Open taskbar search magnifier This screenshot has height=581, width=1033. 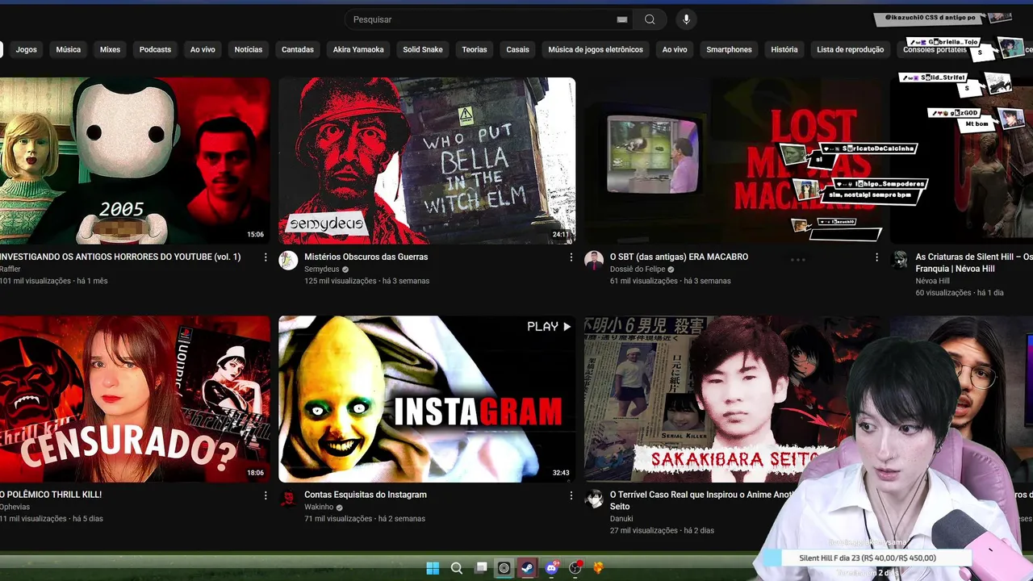(457, 568)
